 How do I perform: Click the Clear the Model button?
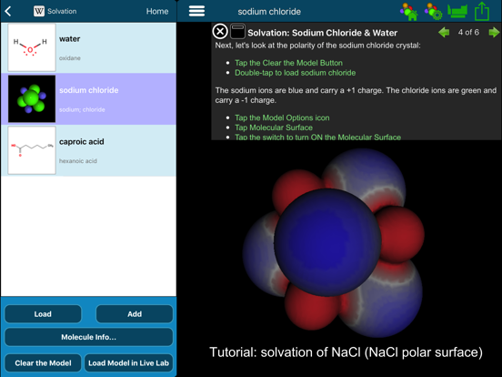(x=43, y=363)
